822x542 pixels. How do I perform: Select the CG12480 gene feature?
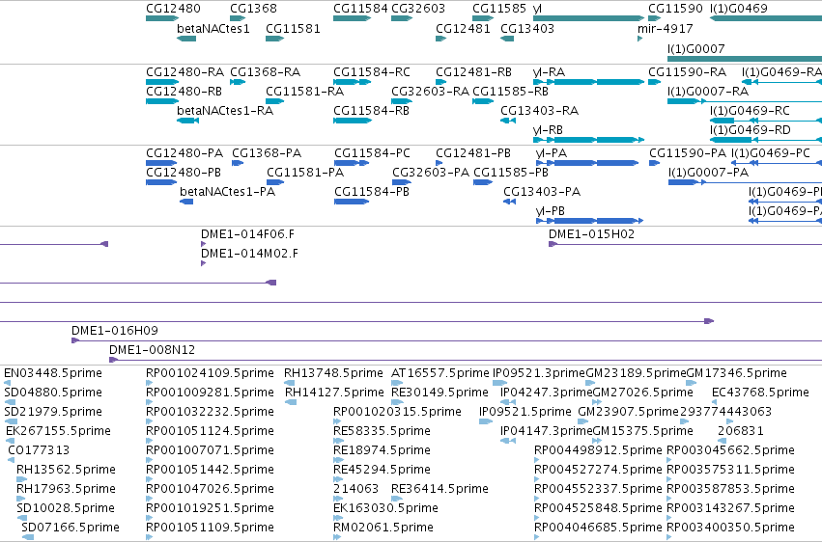[162, 18]
